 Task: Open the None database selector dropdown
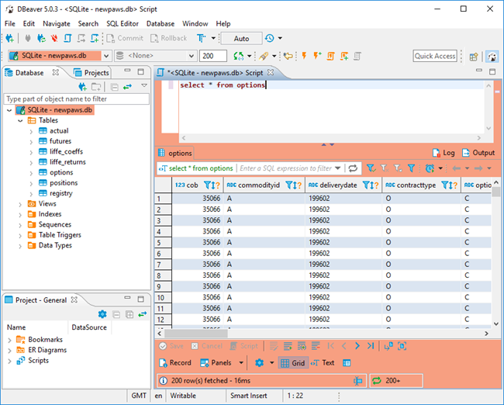point(192,56)
